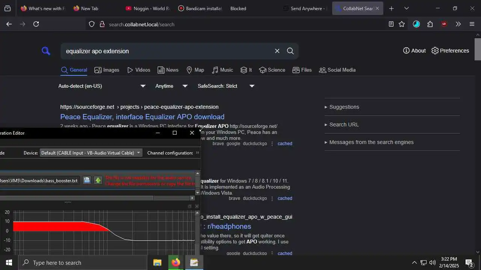481x270 pixels.
Task: Expand hidden Configuration Editor toolbar items chevron
Action: pos(197,153)
